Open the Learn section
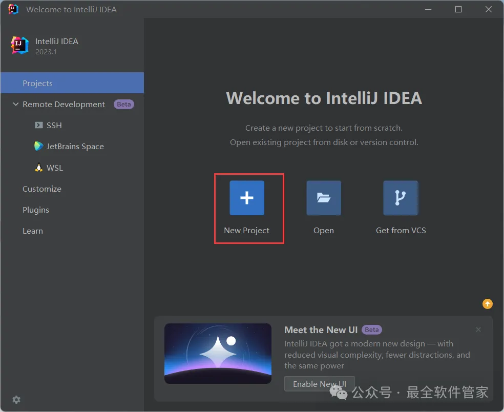 [32, 231]
